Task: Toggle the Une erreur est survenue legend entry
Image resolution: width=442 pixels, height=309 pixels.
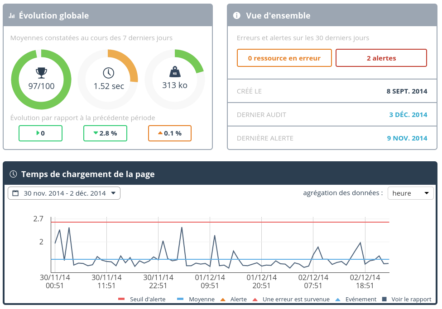Action: [291, 299]
